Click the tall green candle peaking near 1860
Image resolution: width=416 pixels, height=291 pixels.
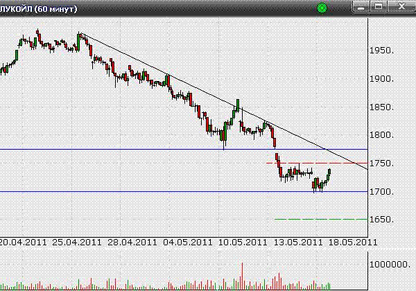pyautogui.click(x=238, y=105)
